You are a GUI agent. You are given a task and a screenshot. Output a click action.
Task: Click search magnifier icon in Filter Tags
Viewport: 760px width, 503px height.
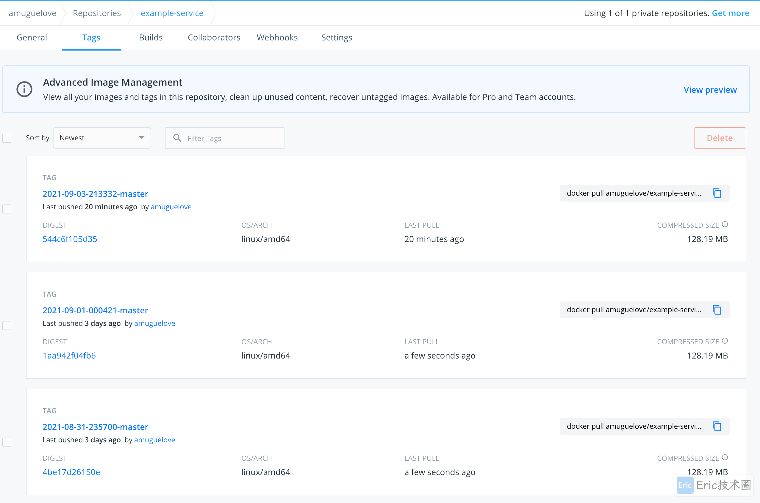point(177,138)
